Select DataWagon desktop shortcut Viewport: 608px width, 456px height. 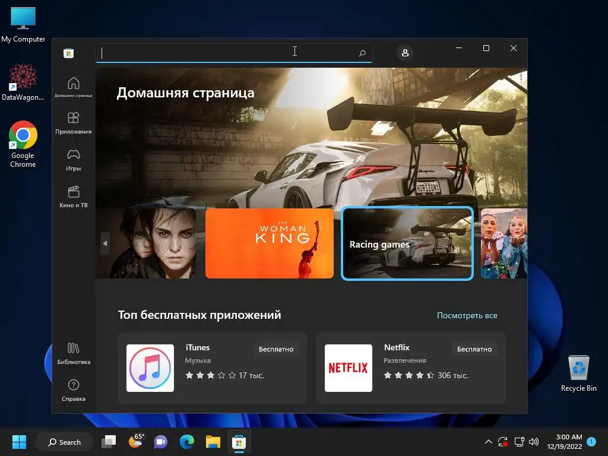(23, 83)
